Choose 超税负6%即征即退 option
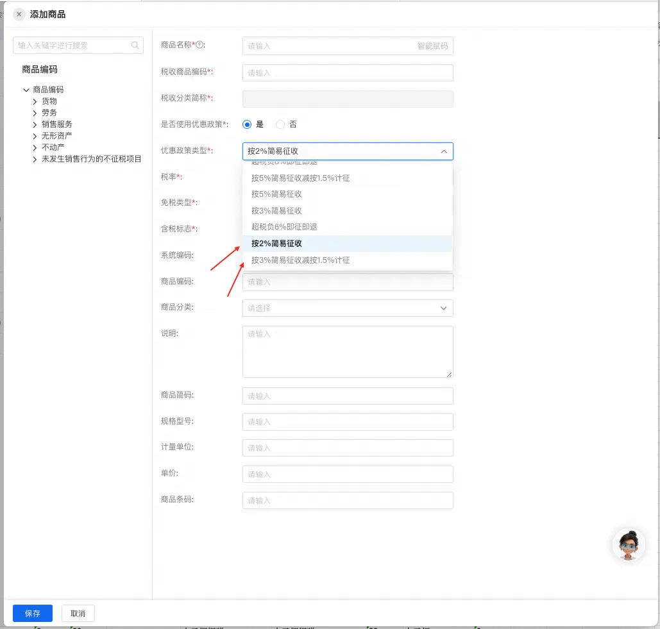The height and width of the screenshot is (629, 660). 284,227
